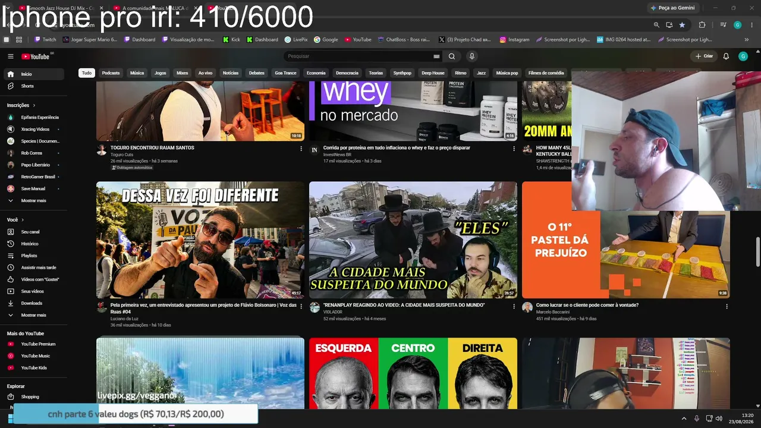Open the Você section chevron

[23, 220]
